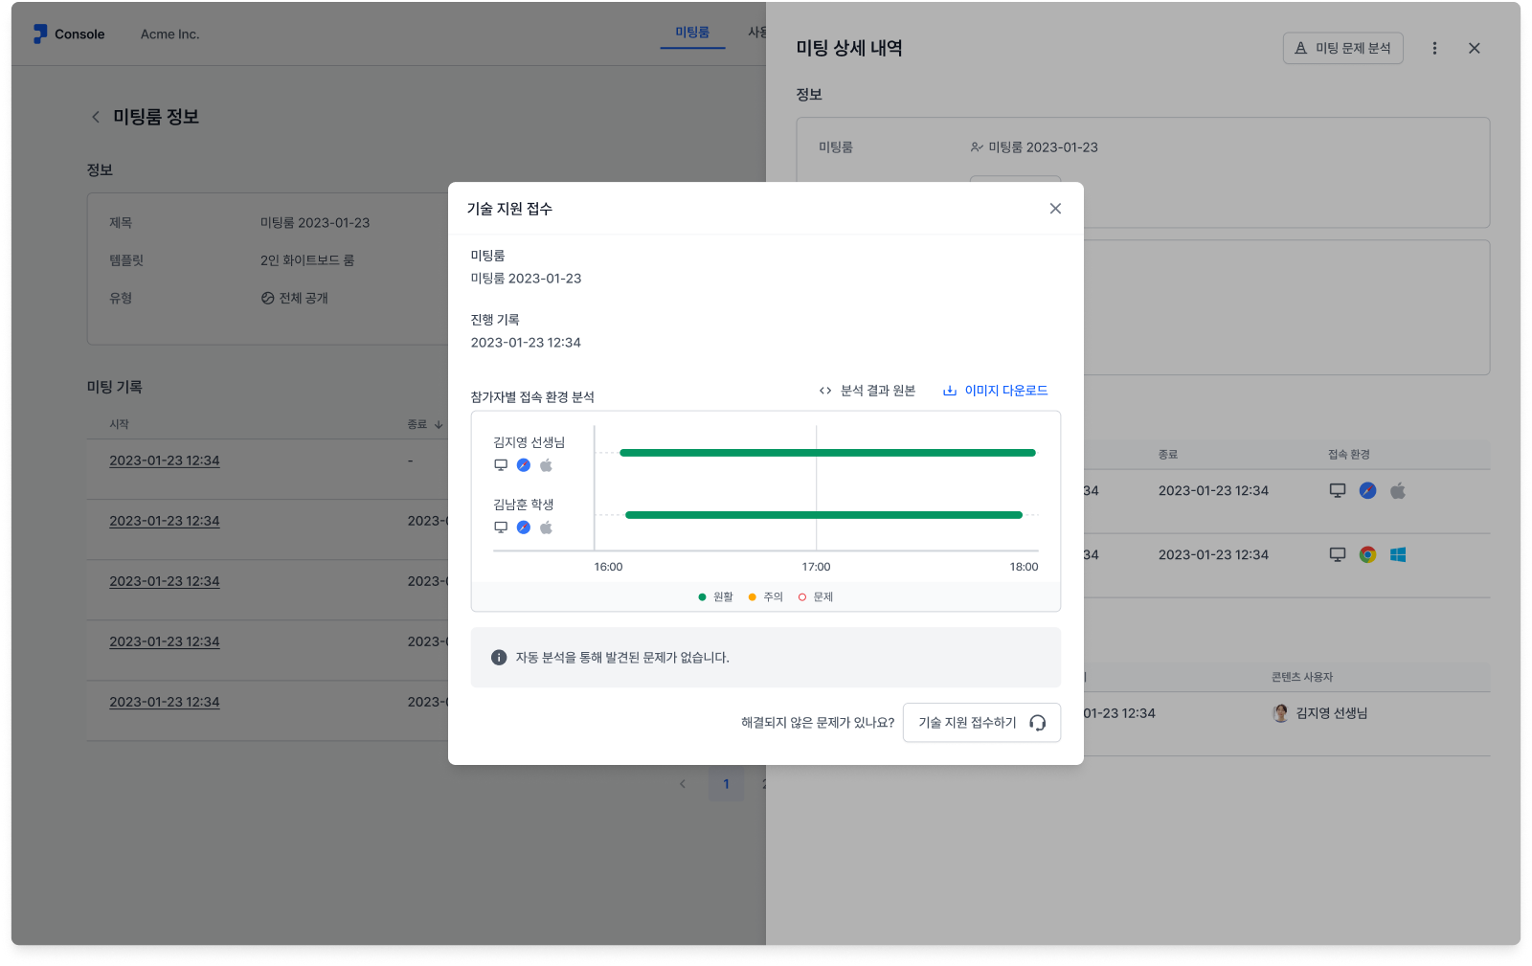Click 진행 기록 value 2023-01-23 12:34 in dialog
The height and width of the screenshot is (966, 1532).
pos(526,343)
